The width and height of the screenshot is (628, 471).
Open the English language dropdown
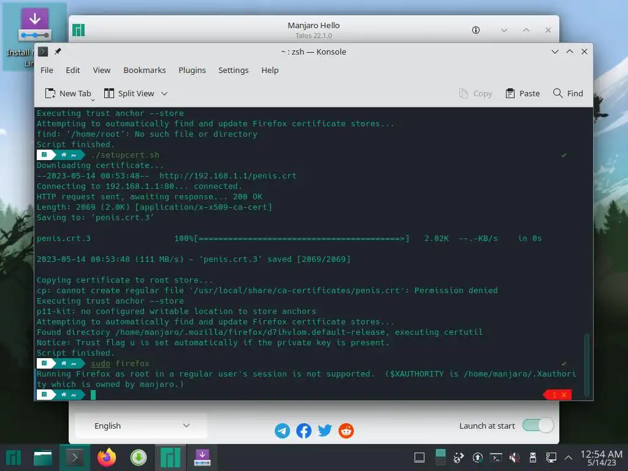[141, 426]
